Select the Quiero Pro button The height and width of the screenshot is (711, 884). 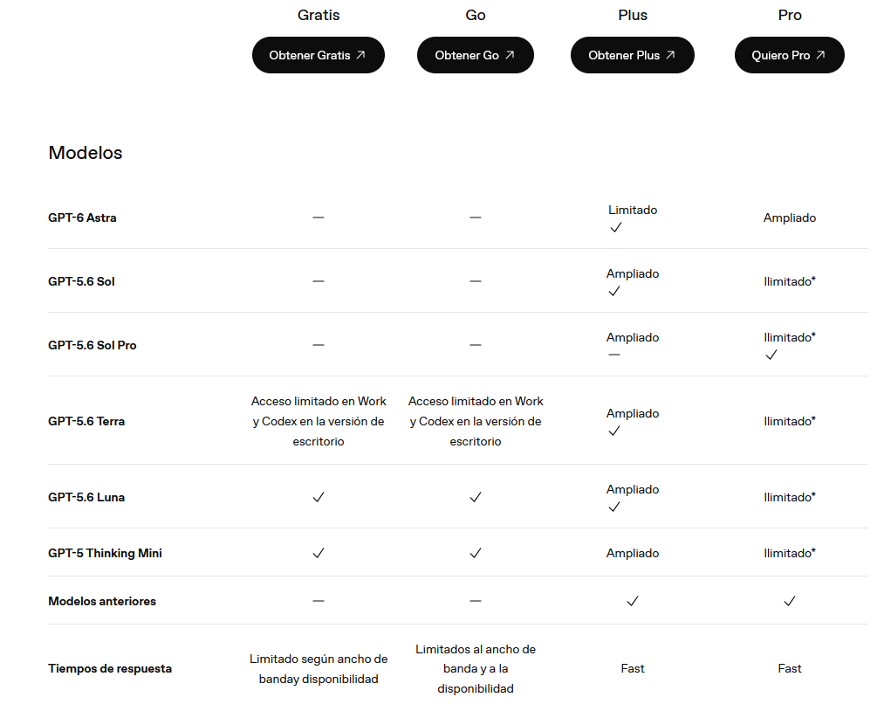point(789,55)
